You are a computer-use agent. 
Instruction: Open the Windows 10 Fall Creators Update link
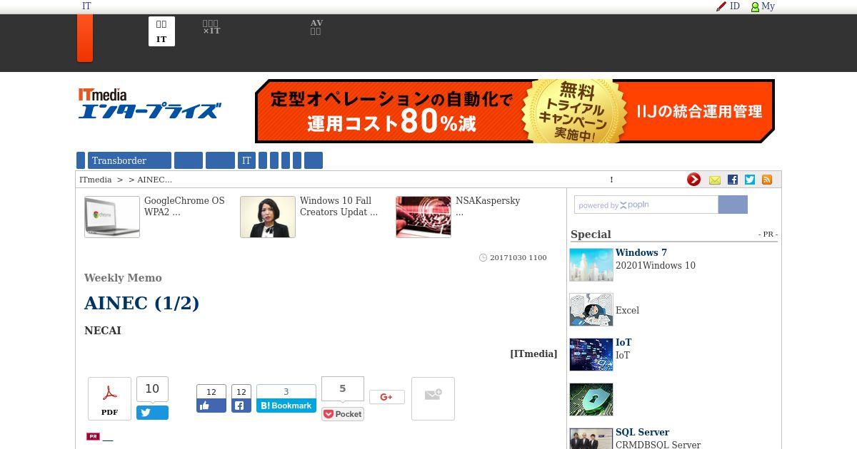click(x=339, y=206)
